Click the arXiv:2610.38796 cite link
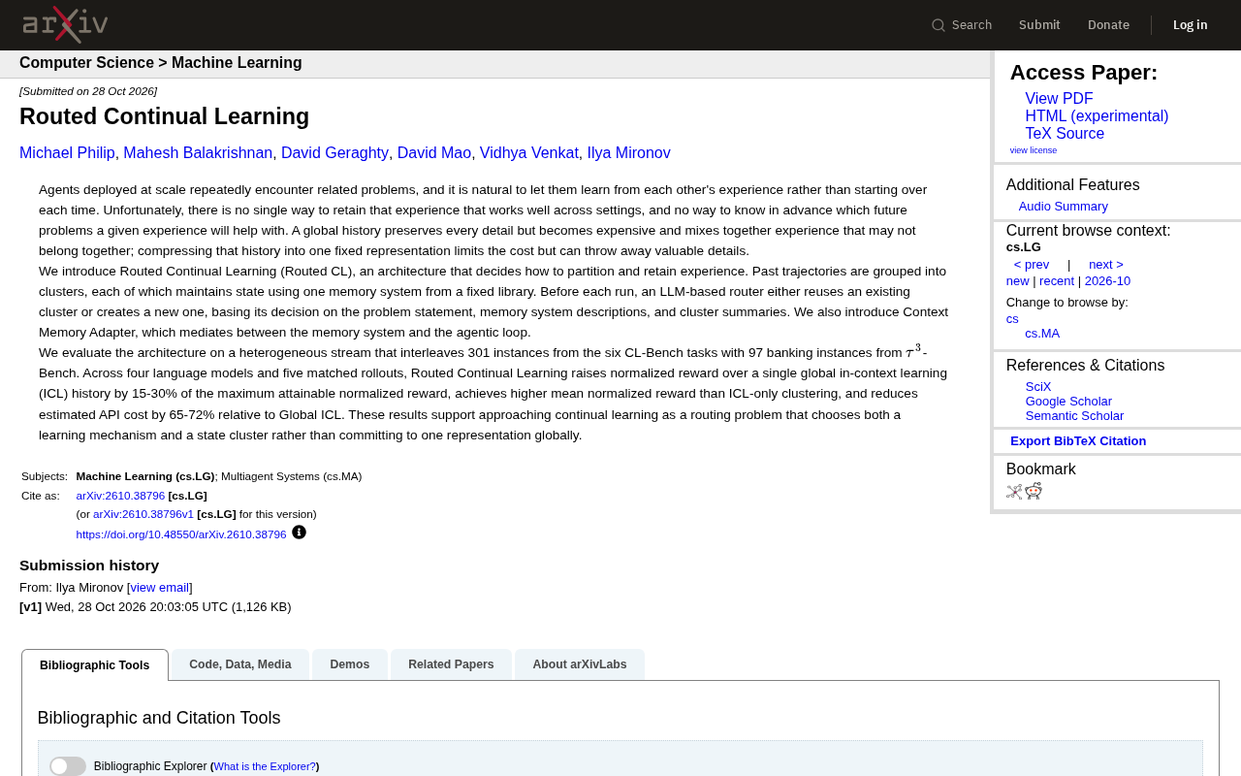 click(x=120, y=496)
